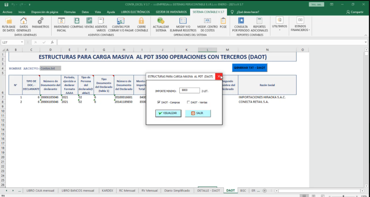The image size is (370, 197).
Task: Open Ventas icon in ribbon
Action: (x=89, y=21)
